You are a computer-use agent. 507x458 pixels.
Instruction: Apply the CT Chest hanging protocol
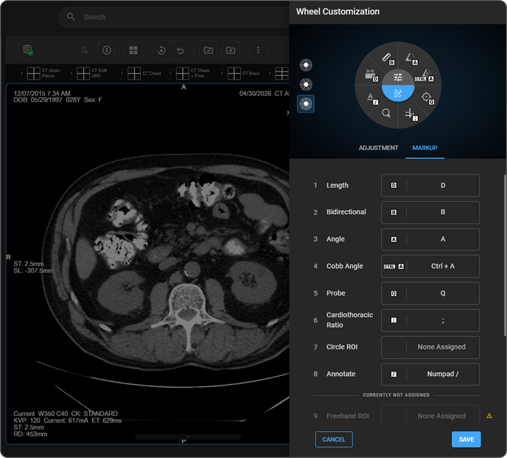pyautogui.click(x=145, y=73)
